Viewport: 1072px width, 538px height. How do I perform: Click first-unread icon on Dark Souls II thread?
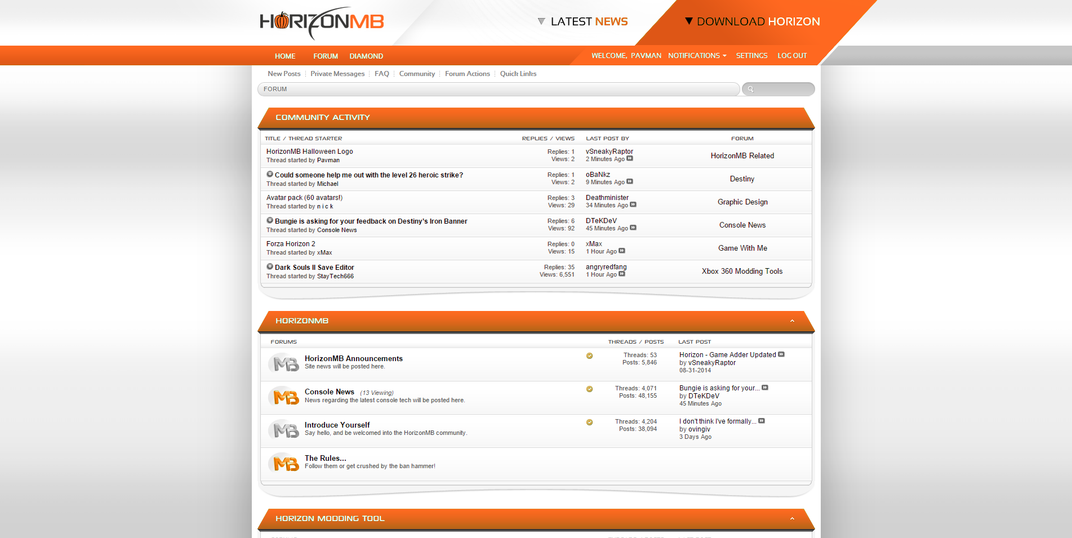(270, 267)
